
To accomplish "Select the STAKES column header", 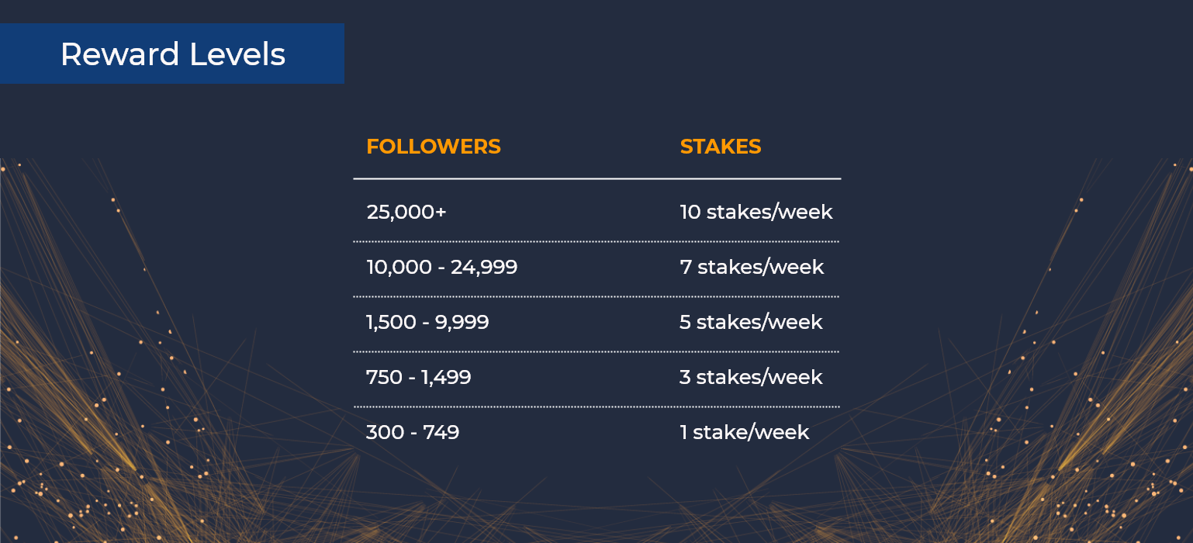I will tap(721, 147).
